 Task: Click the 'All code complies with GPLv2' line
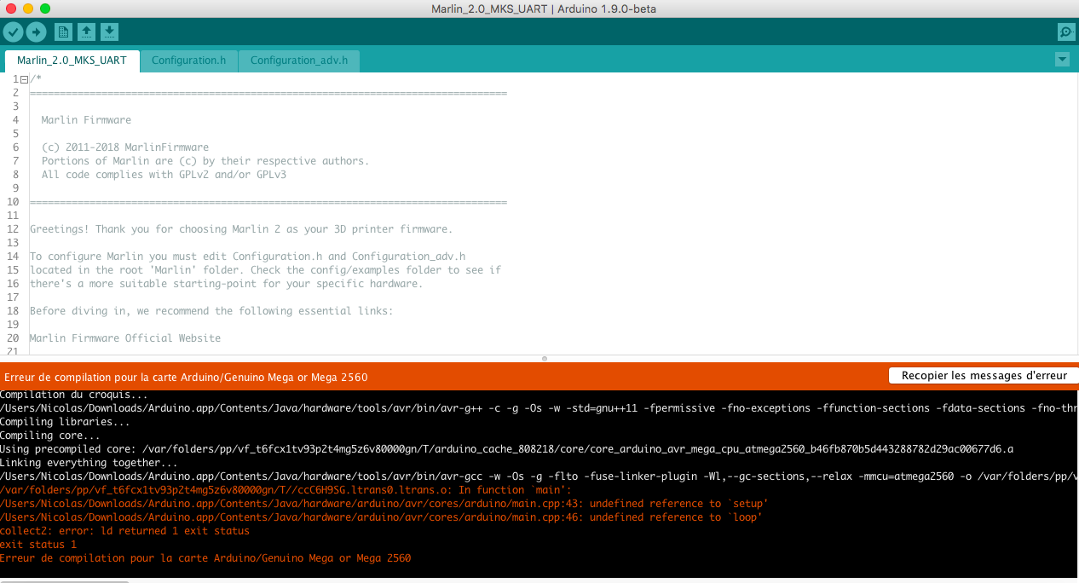tap(164, 175)
